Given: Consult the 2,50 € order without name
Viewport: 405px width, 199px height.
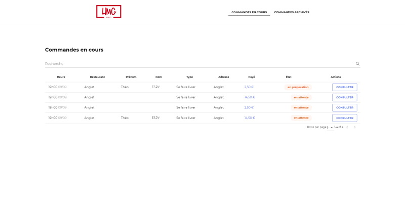Looking at the screenshot, I should (345, 107).
